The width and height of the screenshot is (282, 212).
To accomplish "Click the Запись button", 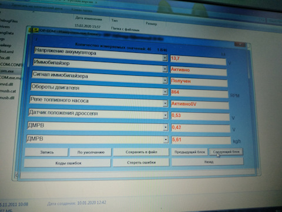I will click(x=47, y=152).
